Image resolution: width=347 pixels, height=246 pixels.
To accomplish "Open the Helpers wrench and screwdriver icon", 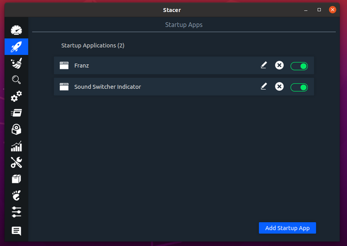I will click(x=16, y=162).
